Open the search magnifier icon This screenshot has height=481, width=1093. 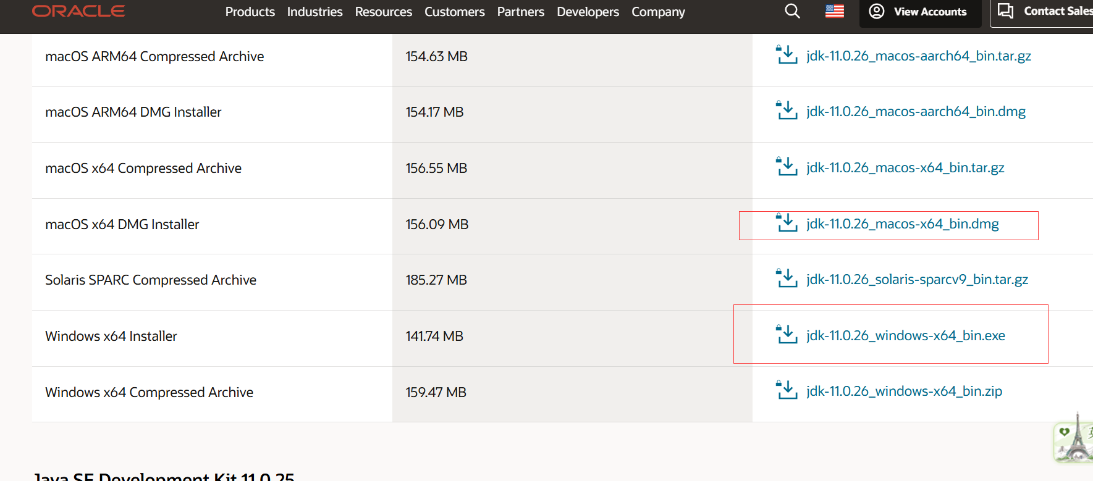(792, 11)
